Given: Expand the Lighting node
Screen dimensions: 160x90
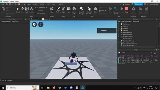Looking at the screenshot, I should coord(119,30).
